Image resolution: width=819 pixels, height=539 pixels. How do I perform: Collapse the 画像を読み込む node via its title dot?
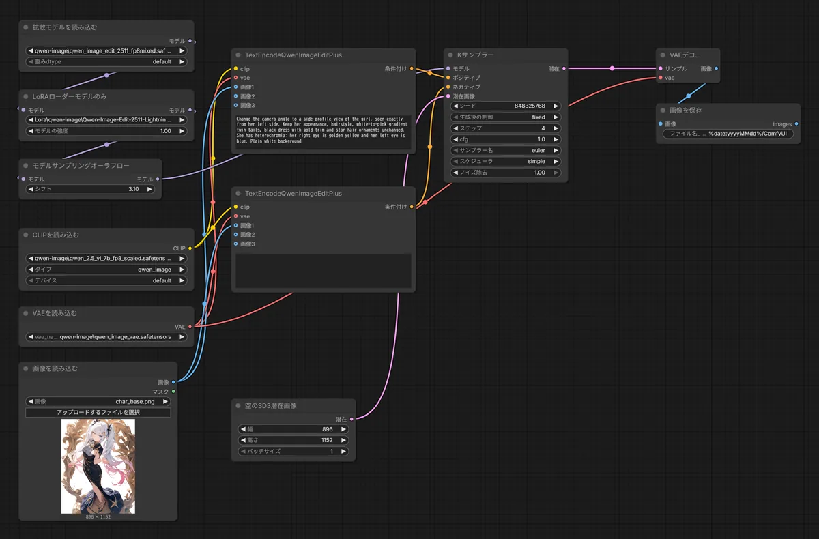coord(26,368)
